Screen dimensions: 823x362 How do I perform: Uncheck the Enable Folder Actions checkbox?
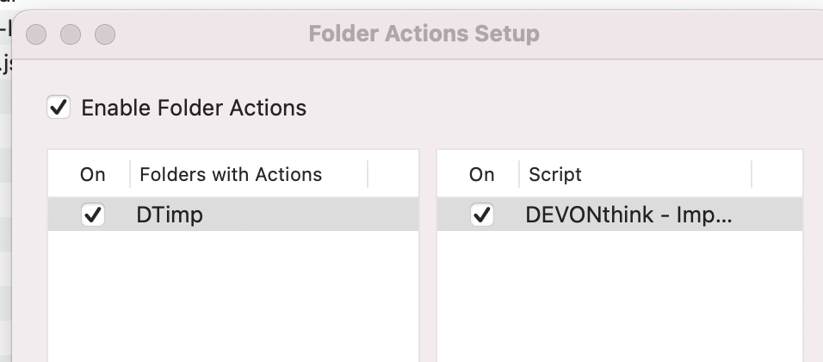59,107
